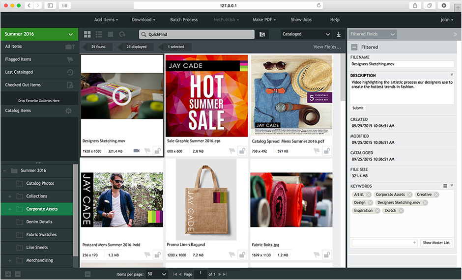Remove a gallery with the minus icon
The image size is (462, 280).
pos(18,274)
